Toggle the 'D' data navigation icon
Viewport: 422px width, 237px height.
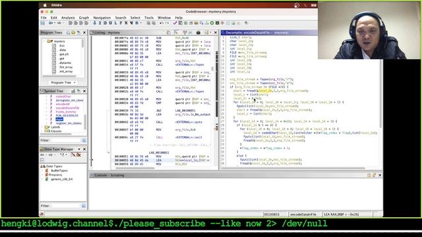tap(105, 24)
